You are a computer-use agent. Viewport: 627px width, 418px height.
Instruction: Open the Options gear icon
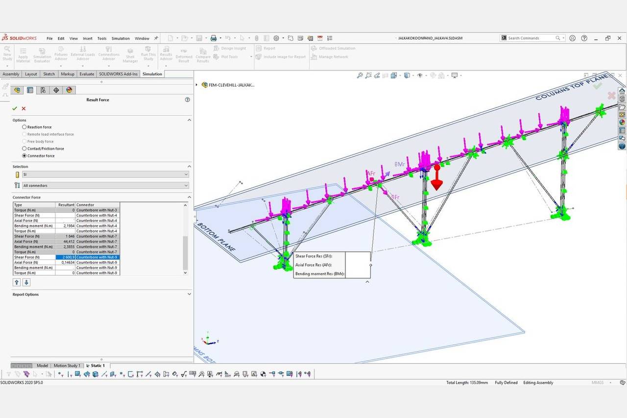coord(276,38)
